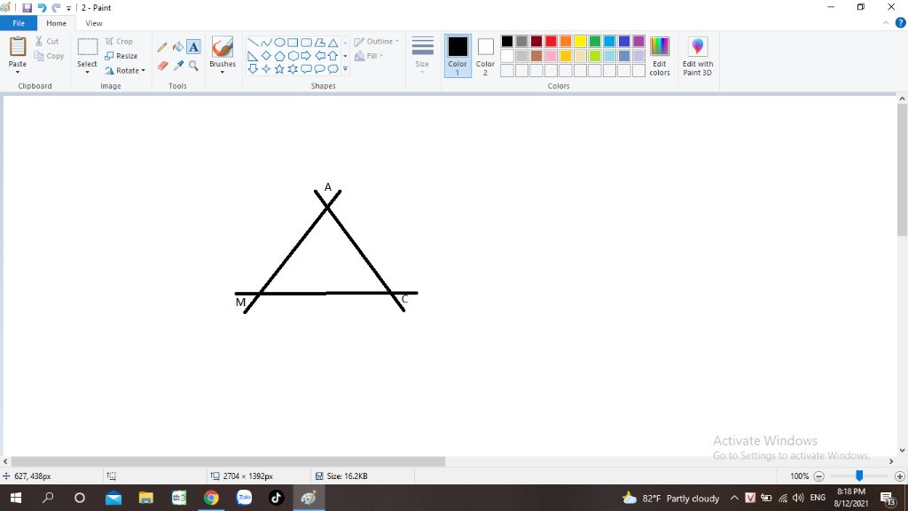The image size is (908, 511).
Task: Click the Resize button
Action: click(121, 56)
